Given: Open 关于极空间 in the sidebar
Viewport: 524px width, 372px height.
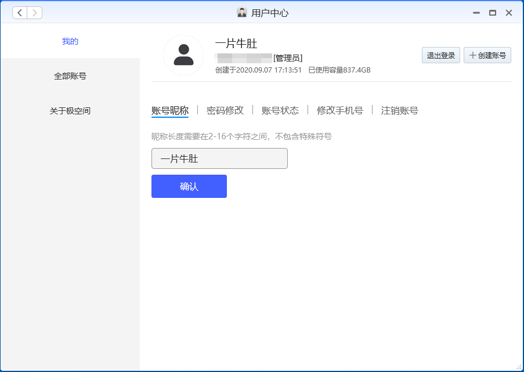Looking at the screenshot, I should point(70,111).
